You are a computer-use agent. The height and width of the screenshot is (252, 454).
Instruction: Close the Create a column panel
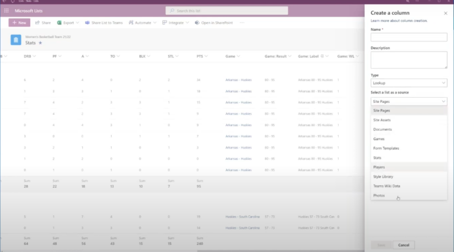[x=446, y=13]
